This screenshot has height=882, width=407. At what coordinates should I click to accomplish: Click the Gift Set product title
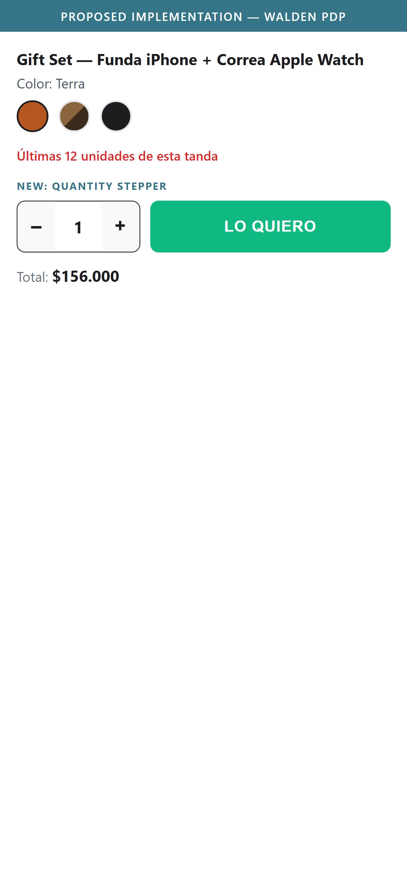pyautogui.click(x=190, y=60)
